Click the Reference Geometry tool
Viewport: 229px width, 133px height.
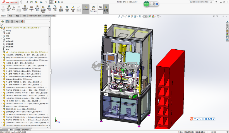click(55, 8)
